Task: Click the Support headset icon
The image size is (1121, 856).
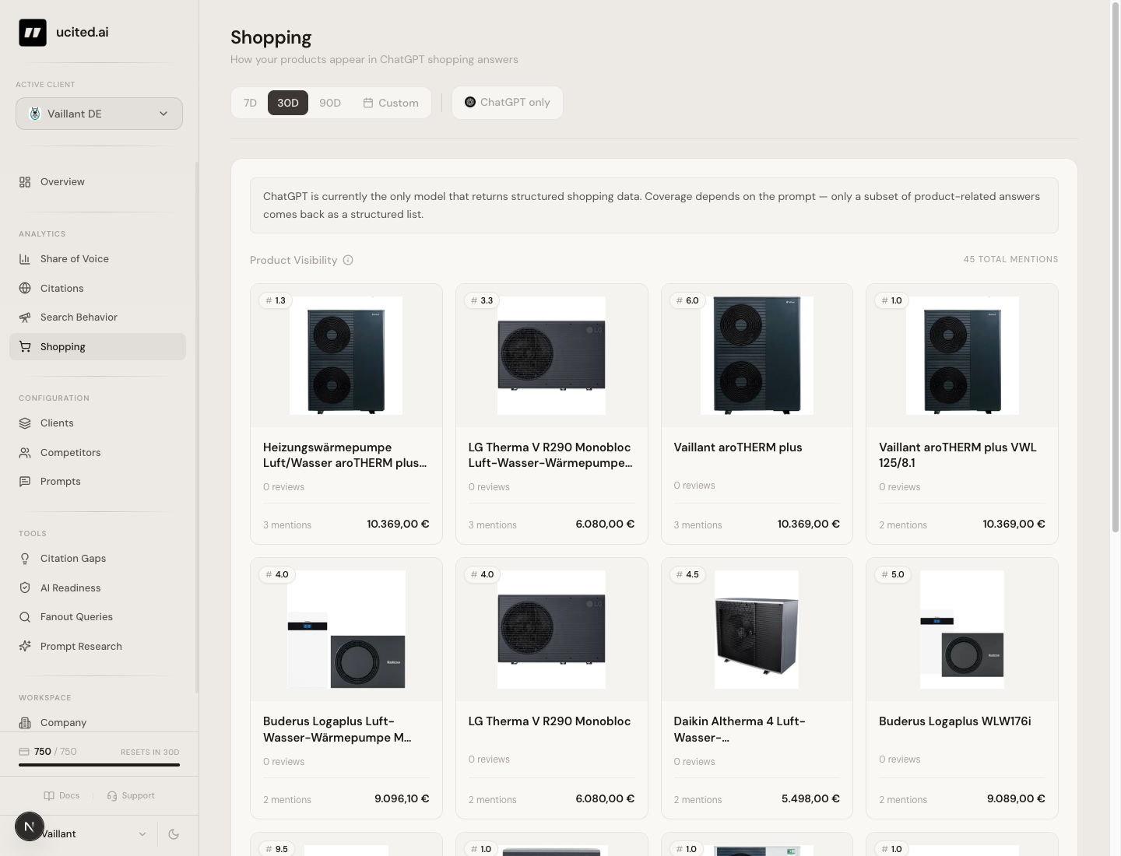Action: point(112,796)
